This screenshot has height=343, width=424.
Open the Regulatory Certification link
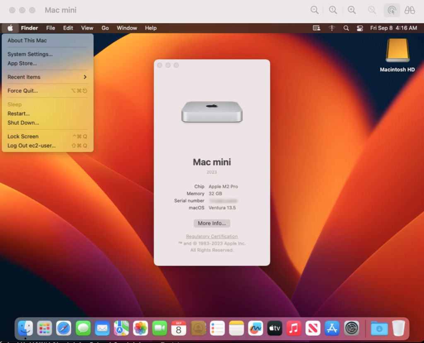point(212,236)
